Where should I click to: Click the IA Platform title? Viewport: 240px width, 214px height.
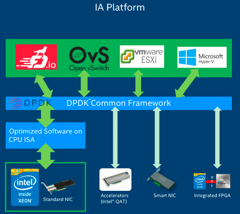pos(120,7)
